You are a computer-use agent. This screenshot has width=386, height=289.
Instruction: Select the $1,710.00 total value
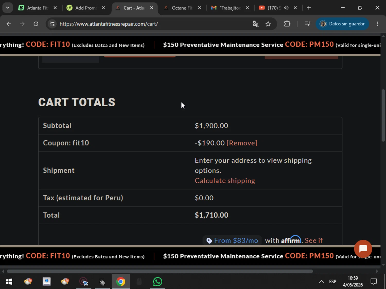coord(212,215)
